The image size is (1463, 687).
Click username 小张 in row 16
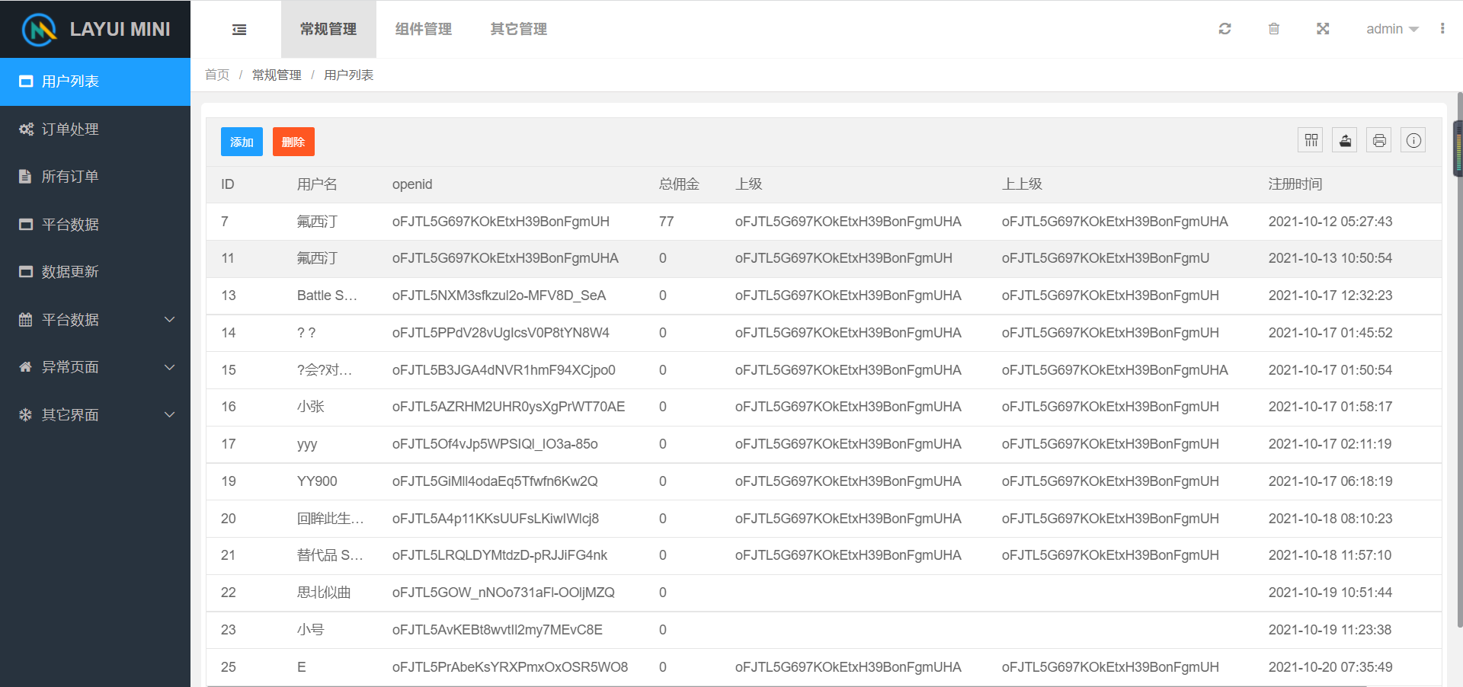point(311,407)
